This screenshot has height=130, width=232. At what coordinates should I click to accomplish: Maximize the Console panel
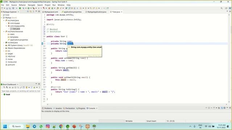230,108
